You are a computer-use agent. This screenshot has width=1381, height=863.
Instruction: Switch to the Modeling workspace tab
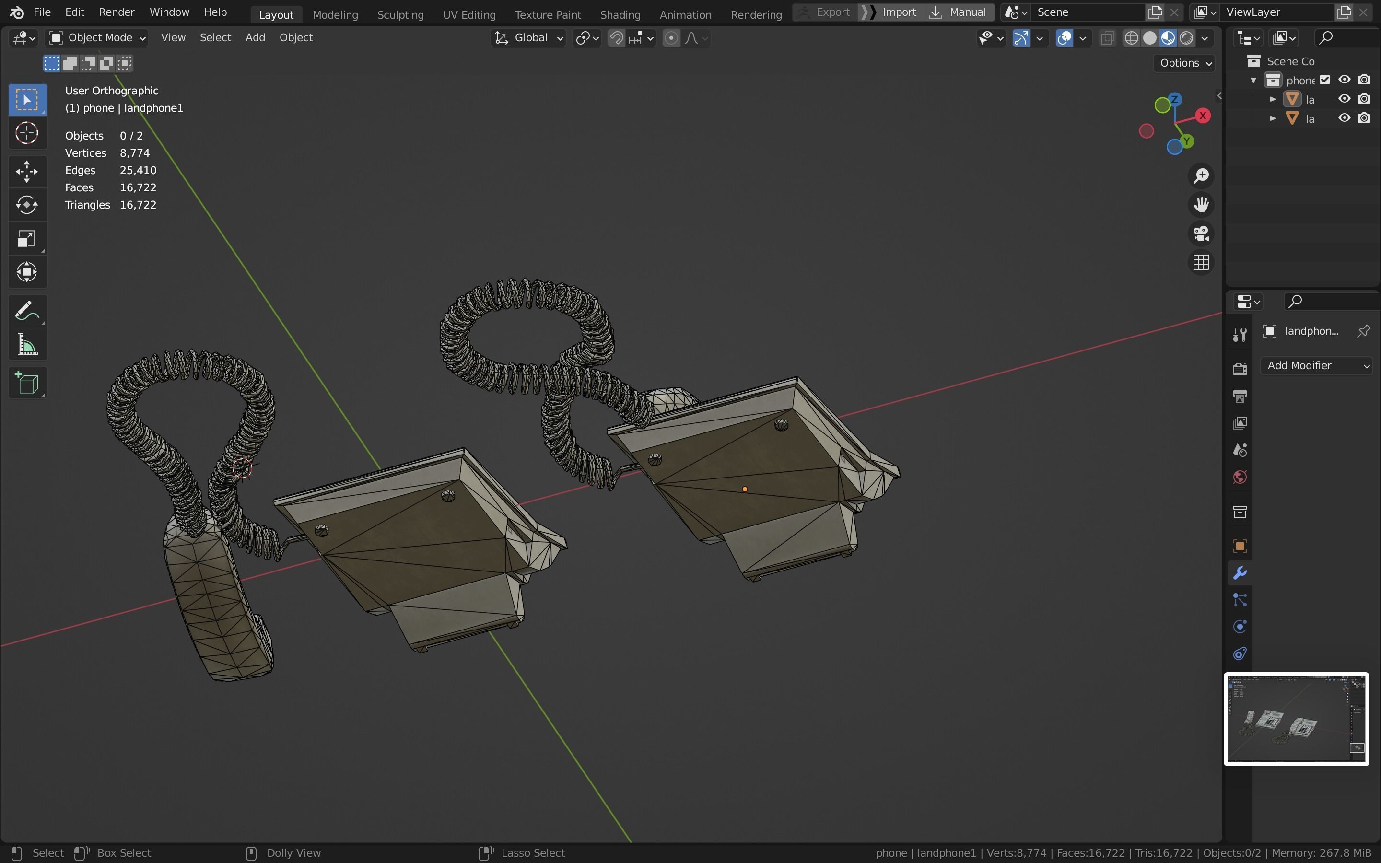tap(335, 14)
